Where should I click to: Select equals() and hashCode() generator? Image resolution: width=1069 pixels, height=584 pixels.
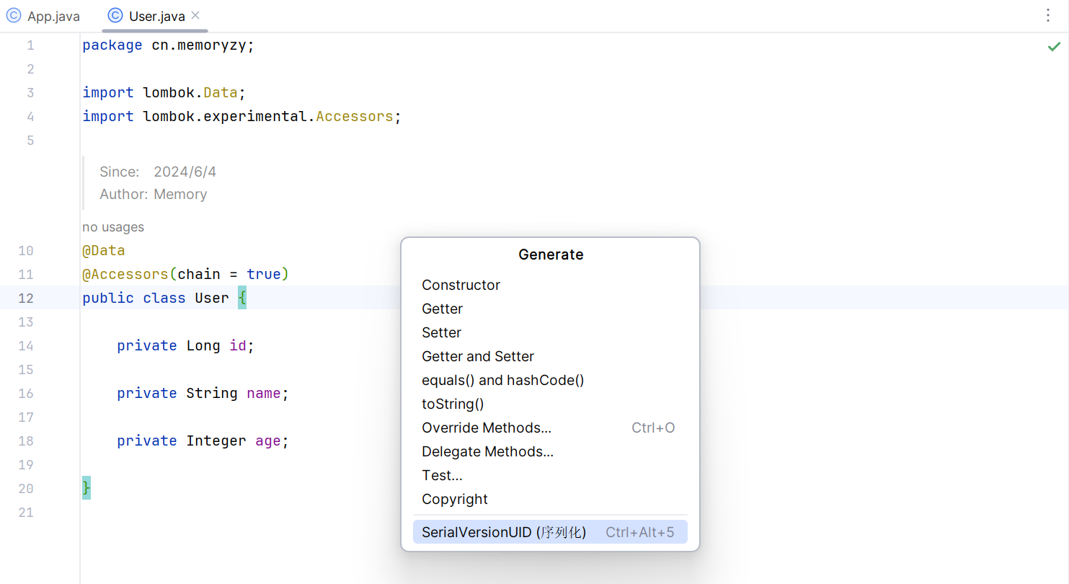(x=502, y=380)
